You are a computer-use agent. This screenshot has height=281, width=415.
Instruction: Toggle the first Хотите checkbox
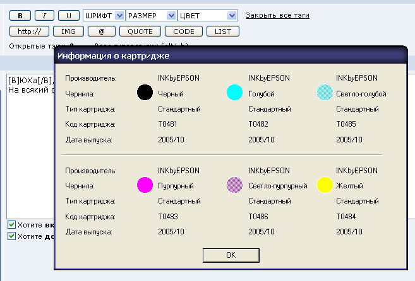point(11,225)
